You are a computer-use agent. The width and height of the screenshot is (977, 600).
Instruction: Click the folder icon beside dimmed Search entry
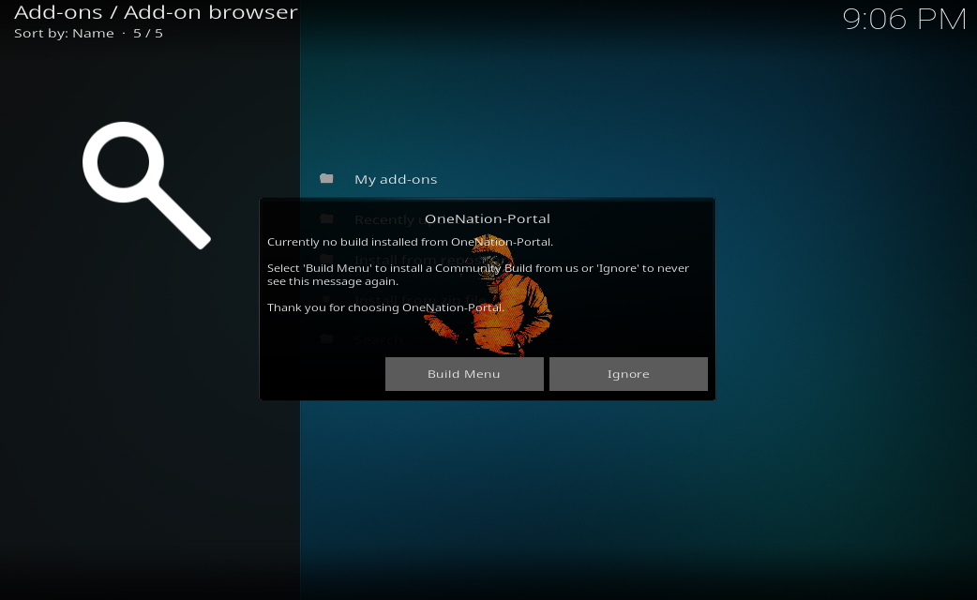point(326,339)
